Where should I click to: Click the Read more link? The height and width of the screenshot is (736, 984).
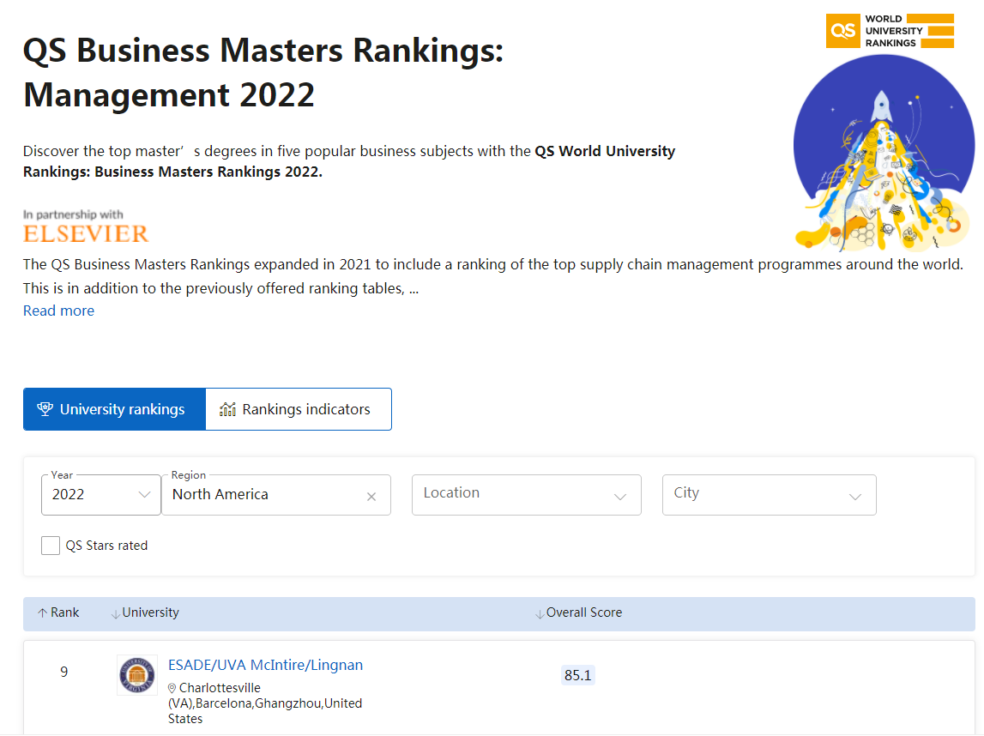(58, 311)
